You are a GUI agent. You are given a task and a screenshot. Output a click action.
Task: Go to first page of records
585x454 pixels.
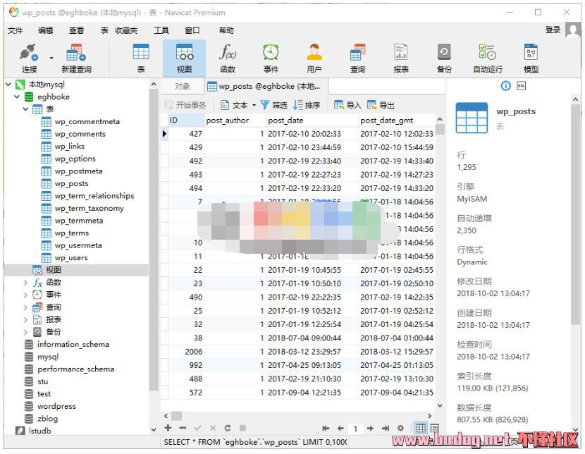click(326, 428)
